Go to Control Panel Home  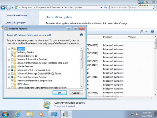16,15
